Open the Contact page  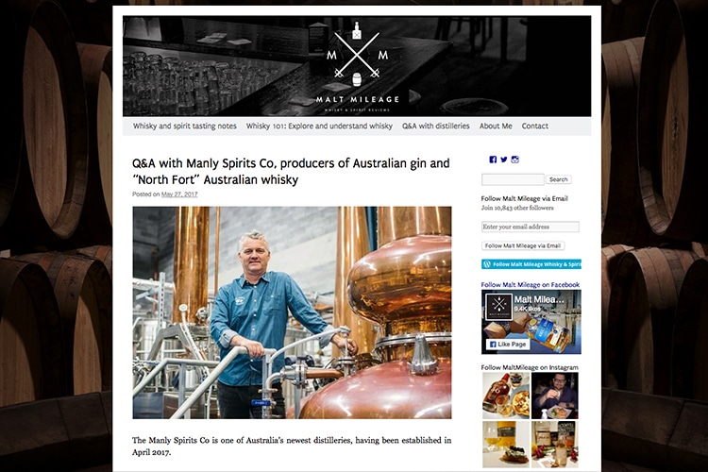coord(535,126)
